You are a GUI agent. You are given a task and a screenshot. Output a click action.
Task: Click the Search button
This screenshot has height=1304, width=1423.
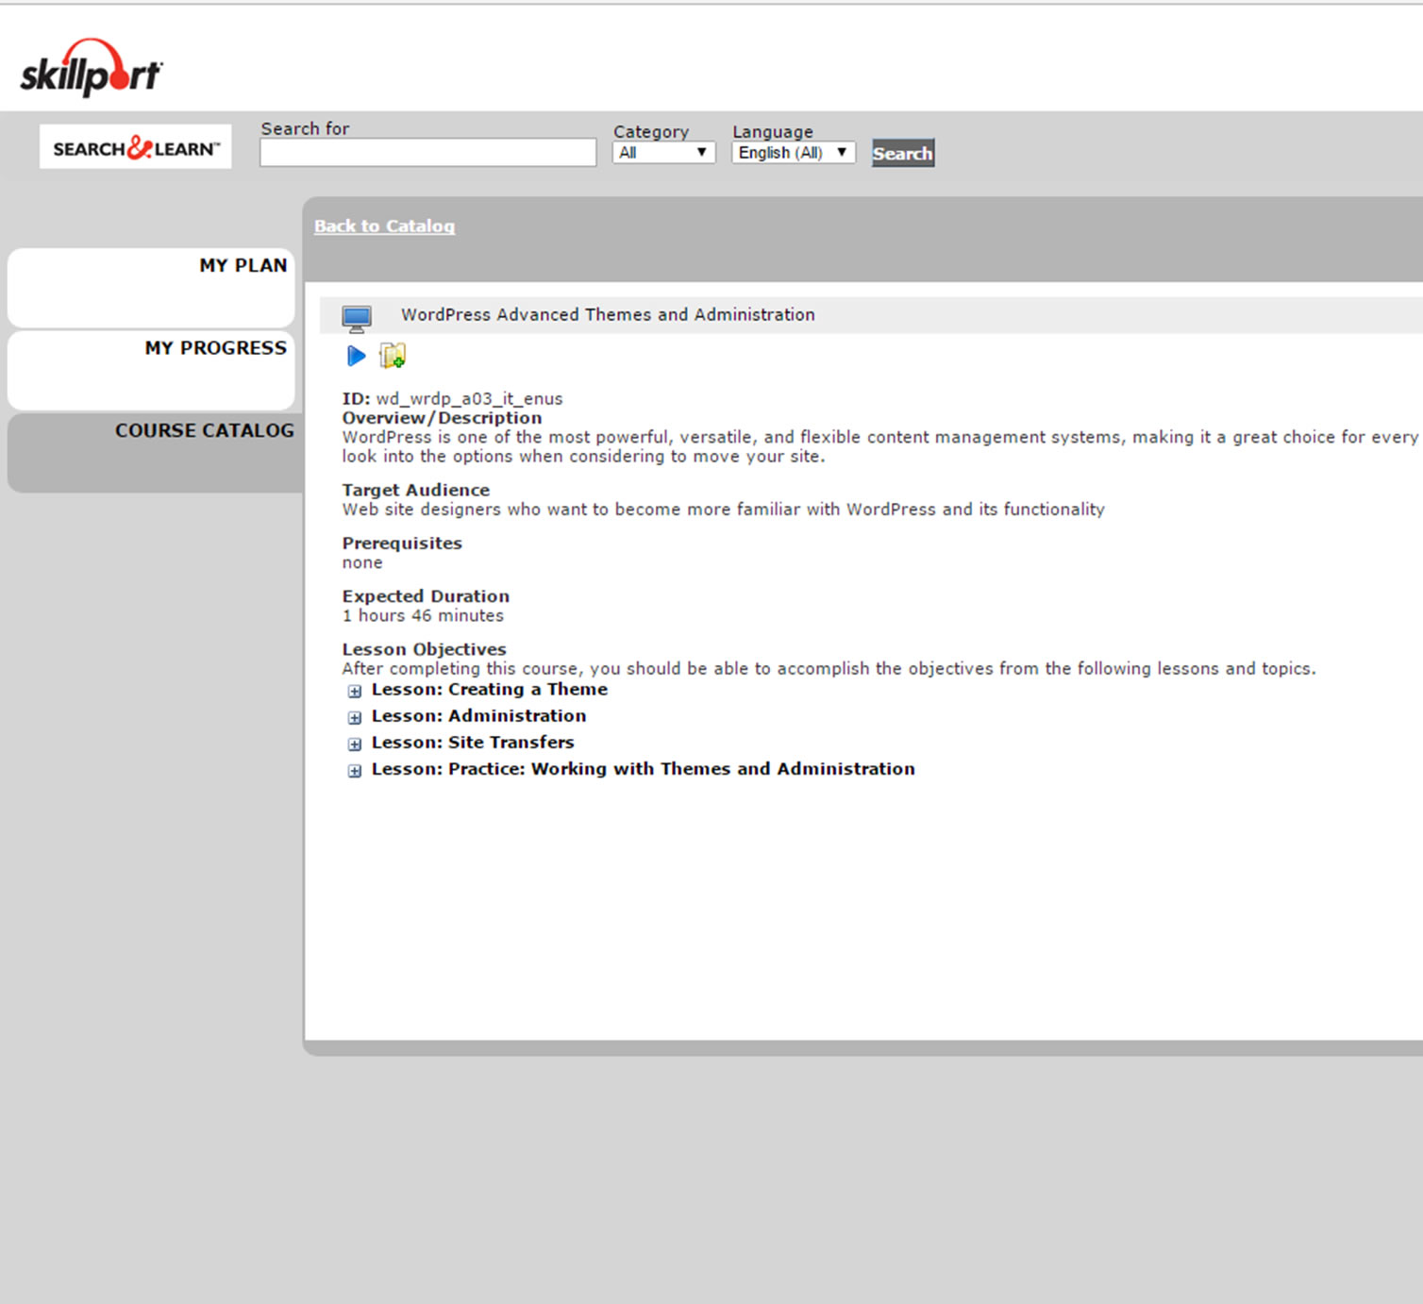click(x=903, y=153)
